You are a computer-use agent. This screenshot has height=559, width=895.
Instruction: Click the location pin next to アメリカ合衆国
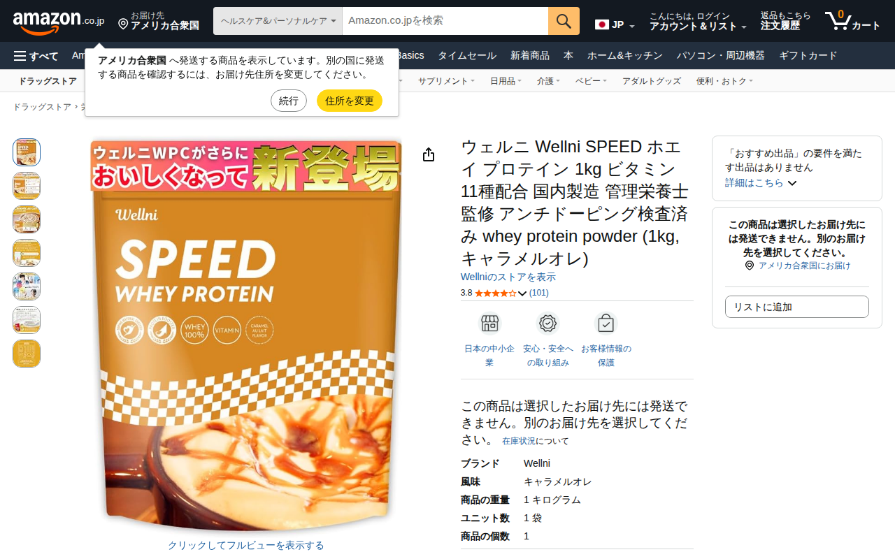[x=123, y=24]
